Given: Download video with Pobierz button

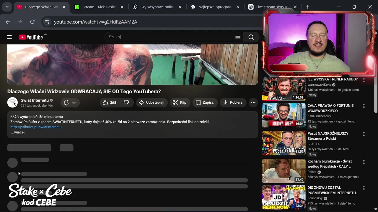Looking at the screenshot, I should click(x=233, y=102).
